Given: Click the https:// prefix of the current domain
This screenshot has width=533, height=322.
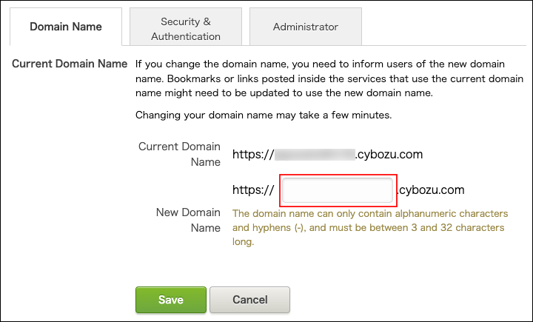Looking at the screenshot, I should tap(253, 155).
